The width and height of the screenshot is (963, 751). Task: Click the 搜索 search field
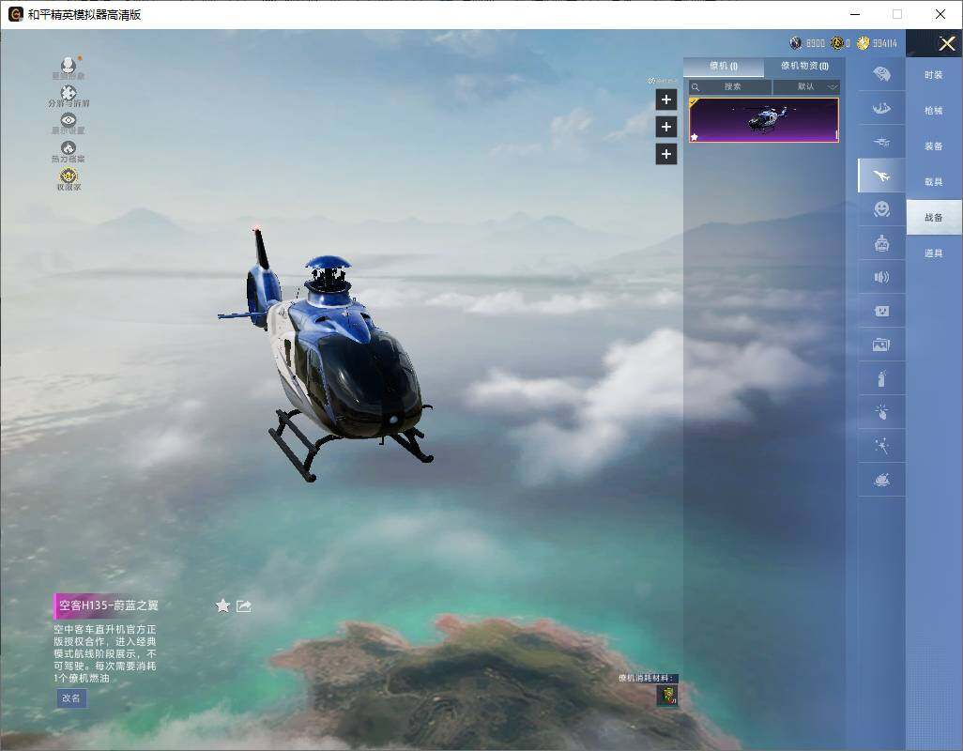point(730,86)
